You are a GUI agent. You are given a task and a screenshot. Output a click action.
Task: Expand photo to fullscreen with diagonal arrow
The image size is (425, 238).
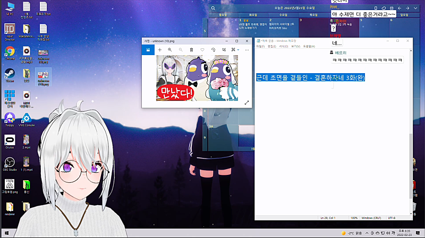pyautogui.click(x=246, y=103)
